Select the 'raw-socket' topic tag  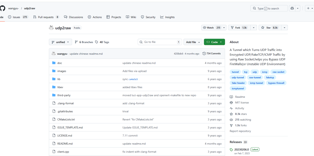pyautogui.click(x=278, y=72)
